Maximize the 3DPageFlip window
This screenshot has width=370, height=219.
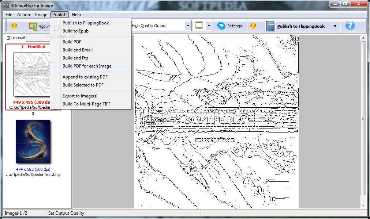[345, 4]
